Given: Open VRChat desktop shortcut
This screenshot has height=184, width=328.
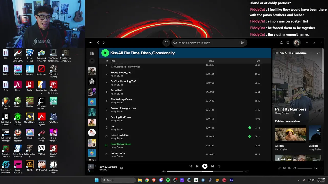Looking at the screenshot, I should point(42,150).
